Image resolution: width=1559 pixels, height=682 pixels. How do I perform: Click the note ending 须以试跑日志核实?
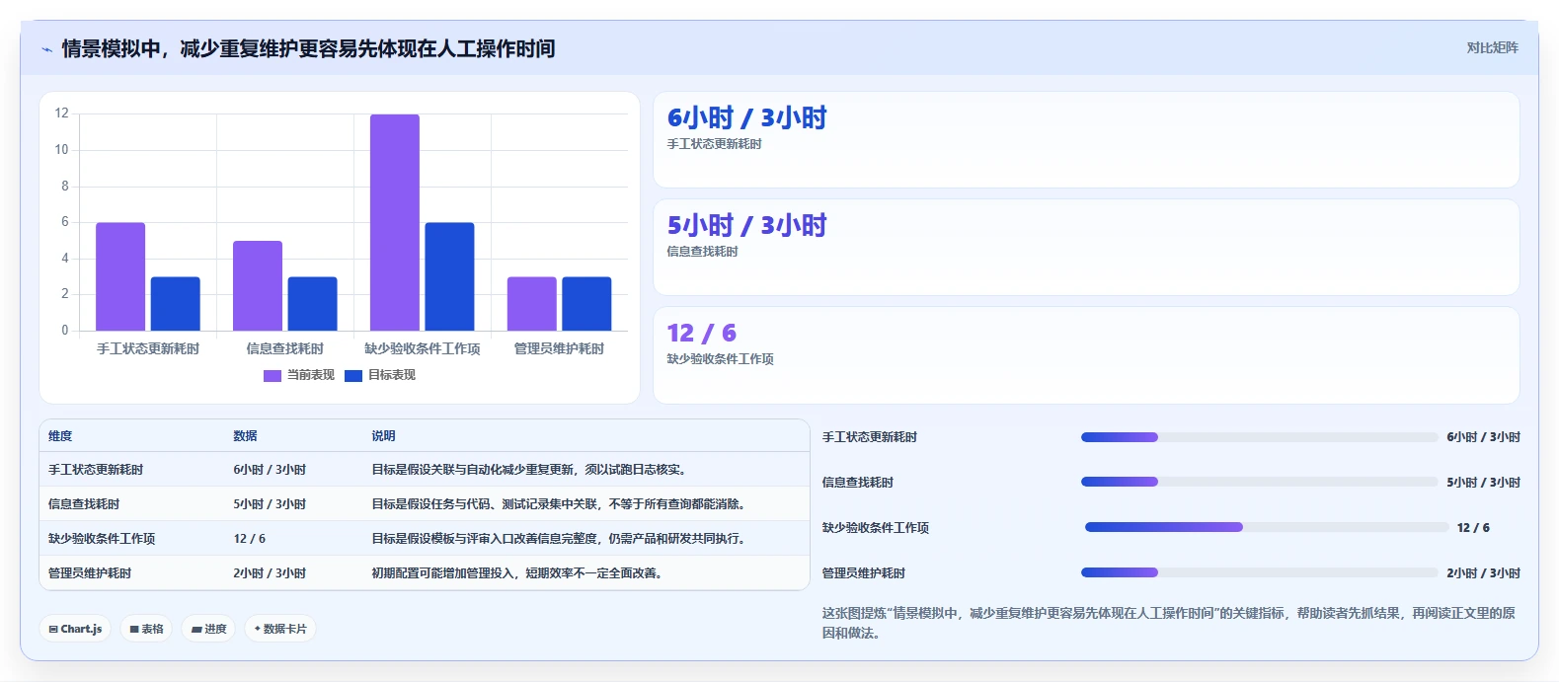528,470
